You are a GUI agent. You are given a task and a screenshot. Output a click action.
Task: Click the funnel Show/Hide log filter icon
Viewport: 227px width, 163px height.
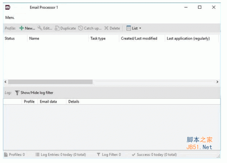tap(17, 92)
